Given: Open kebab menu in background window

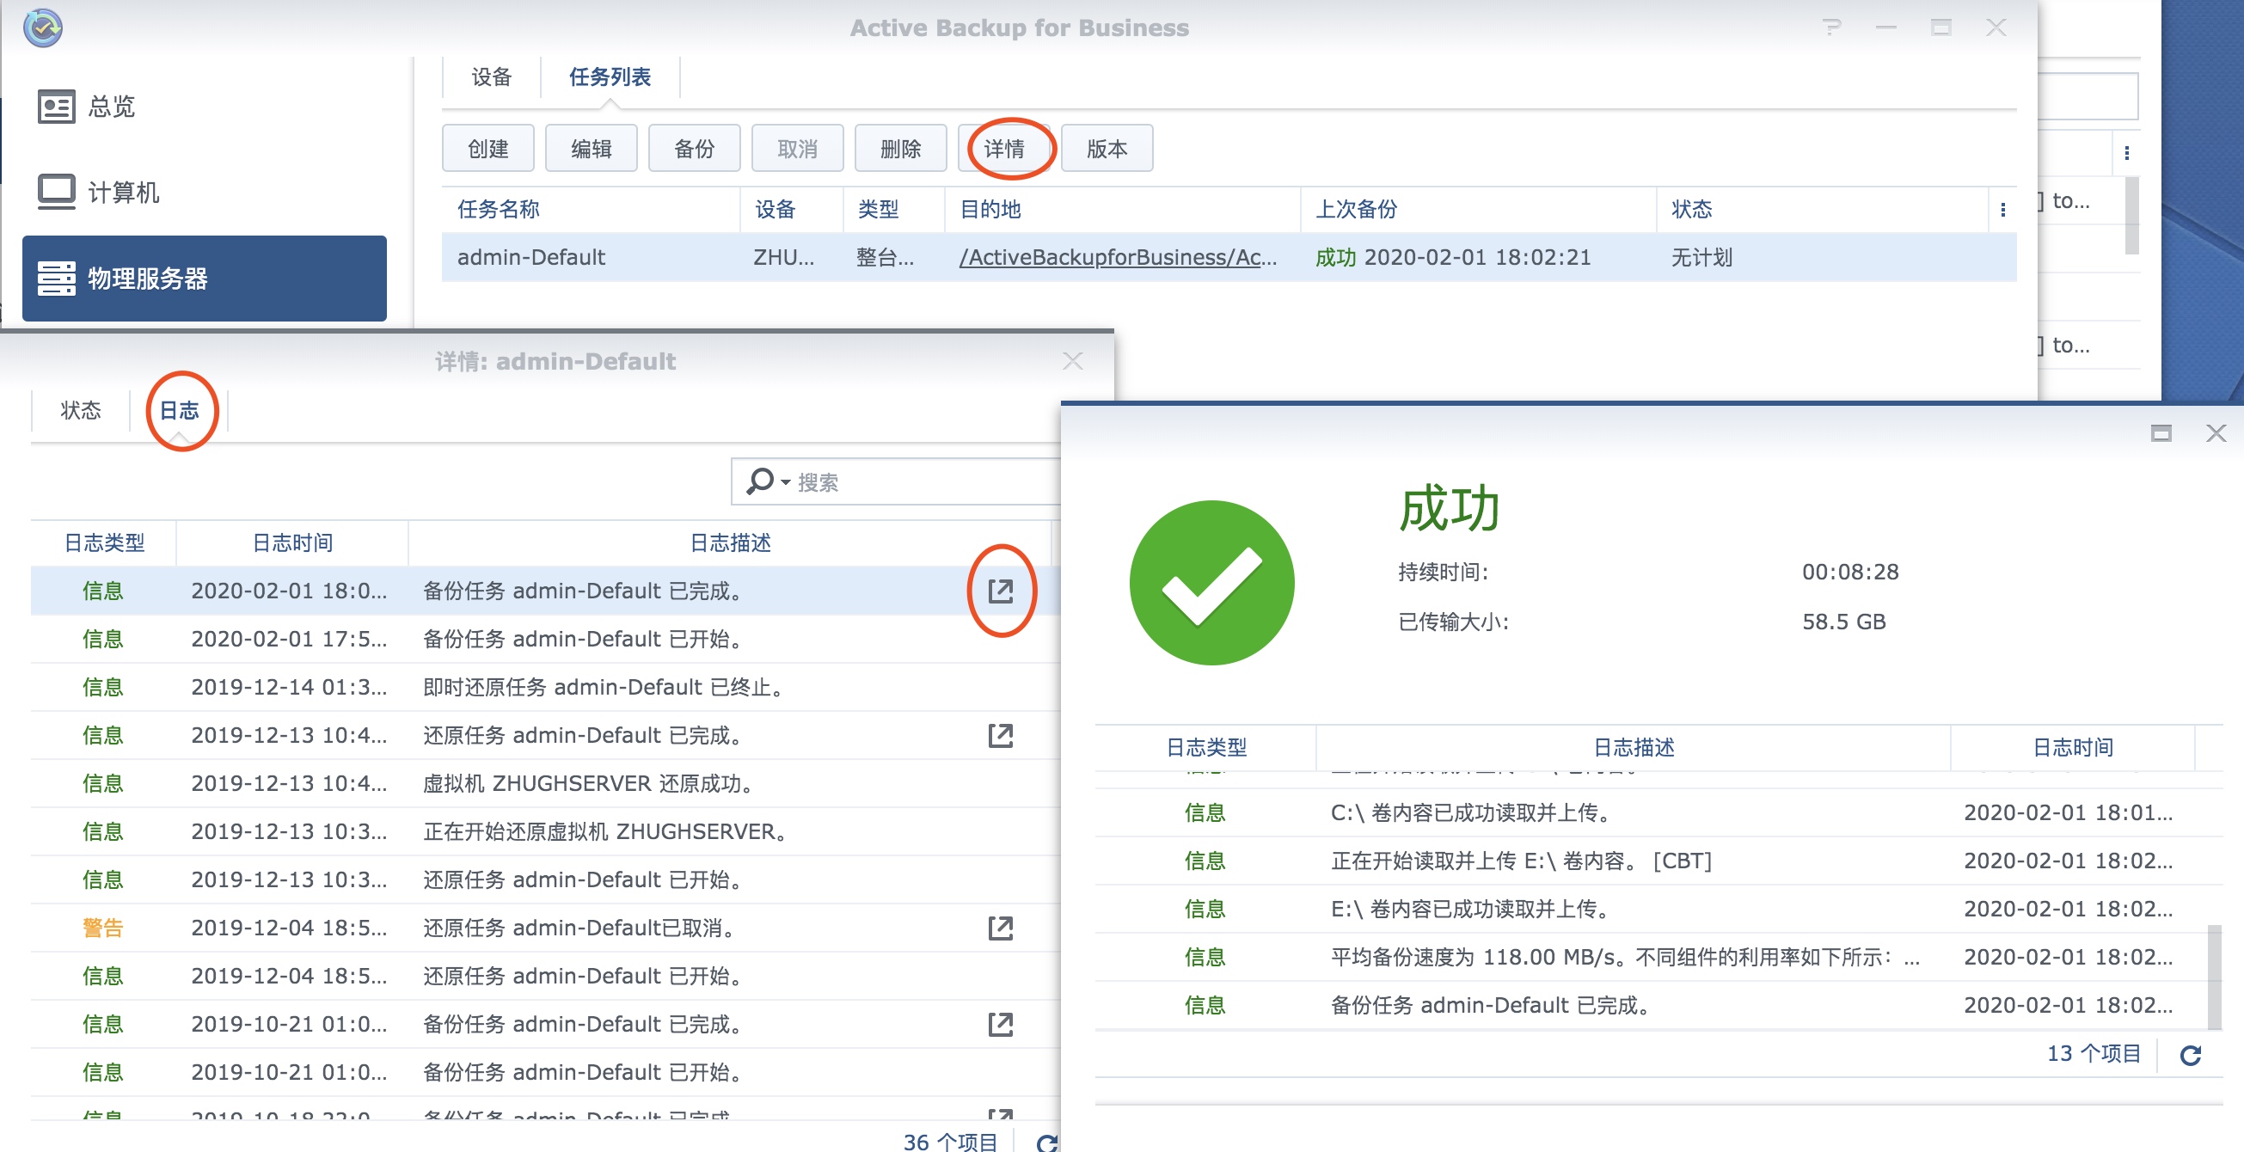Looking at the screenshot, I should [x=2126, y=153].
